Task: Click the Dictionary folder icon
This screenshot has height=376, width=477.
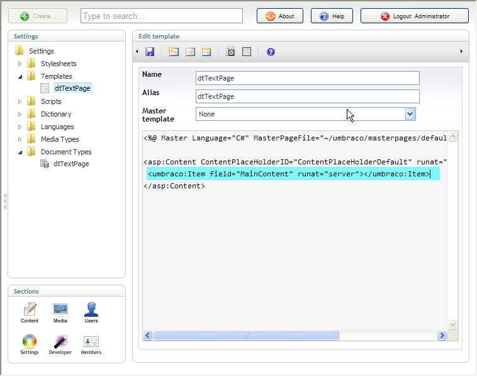Action: [31, 114]
